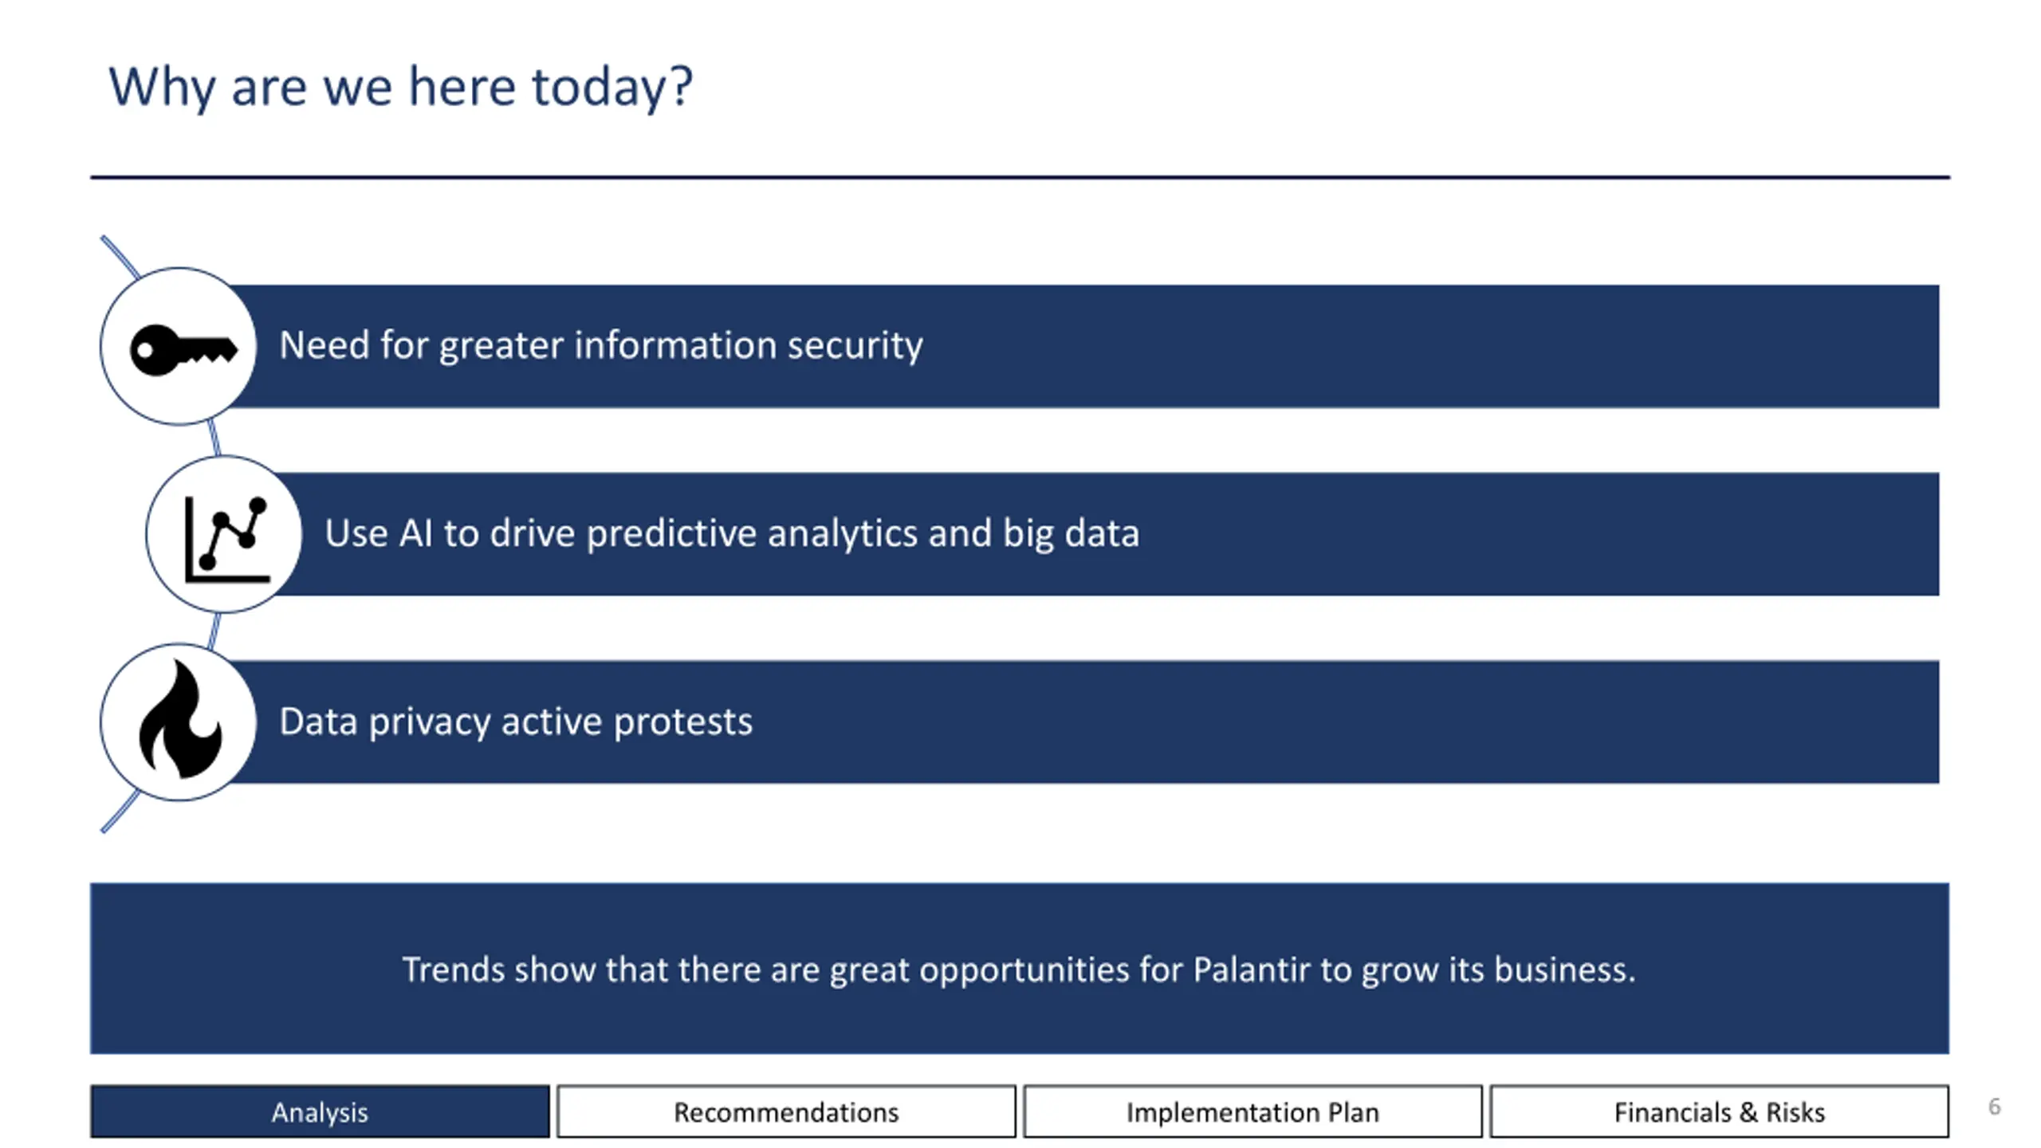Viewport: 2041px width, 1148px height.
Task: Click the flame icon beside data privacy
Action: (x=180, y=722)
